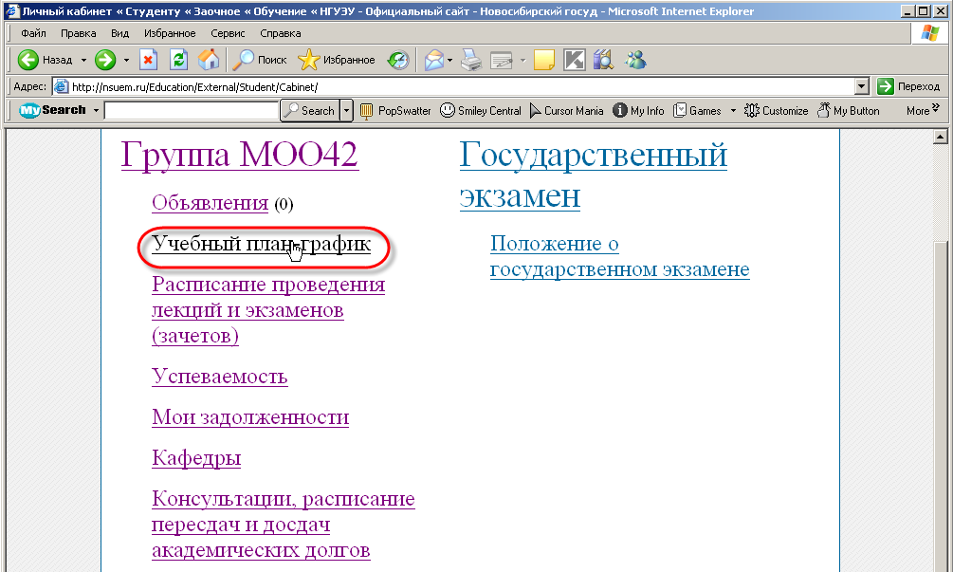Open the History (Журнал) toolbar icon
Viewport: 953px width, 572px height.
[x=399, y=60]
